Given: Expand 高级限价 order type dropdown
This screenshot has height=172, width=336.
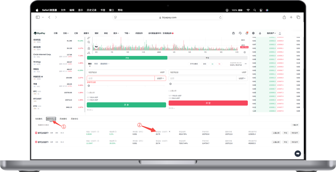Looking at the screenshot, I should (105, 64).
